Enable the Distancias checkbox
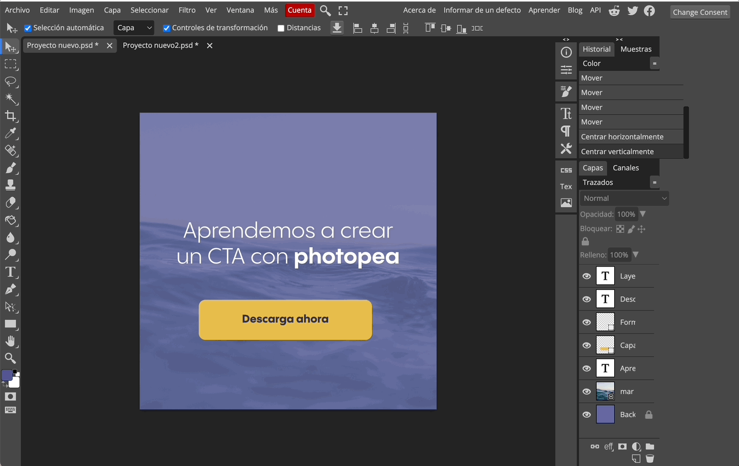The width and height of the screenshot is (739, 466). (x=281, y=28)
